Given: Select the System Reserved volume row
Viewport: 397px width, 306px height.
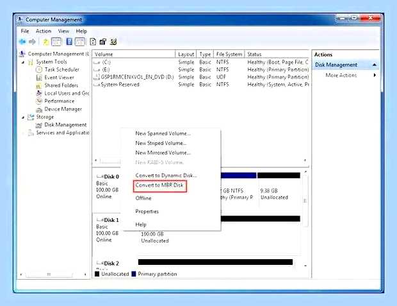Looking at the screenshot, I should pyautogui.click(x=201, y=85).
